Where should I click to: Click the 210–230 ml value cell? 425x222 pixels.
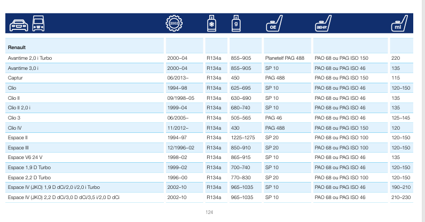tap(400, 197)
